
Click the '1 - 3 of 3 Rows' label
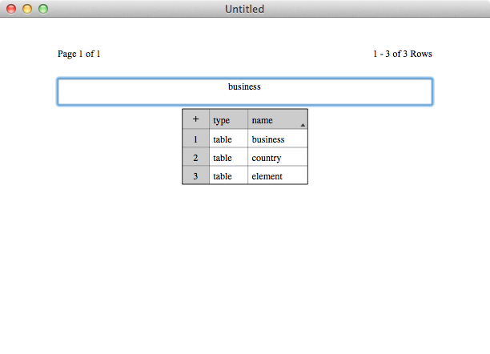(x=403, y=54)
